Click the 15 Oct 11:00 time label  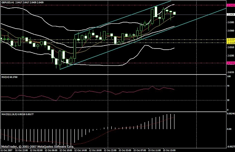(x=155, y=150)
